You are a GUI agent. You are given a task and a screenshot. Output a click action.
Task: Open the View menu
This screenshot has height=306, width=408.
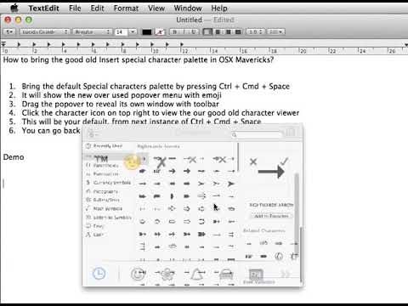coord(156,8)
